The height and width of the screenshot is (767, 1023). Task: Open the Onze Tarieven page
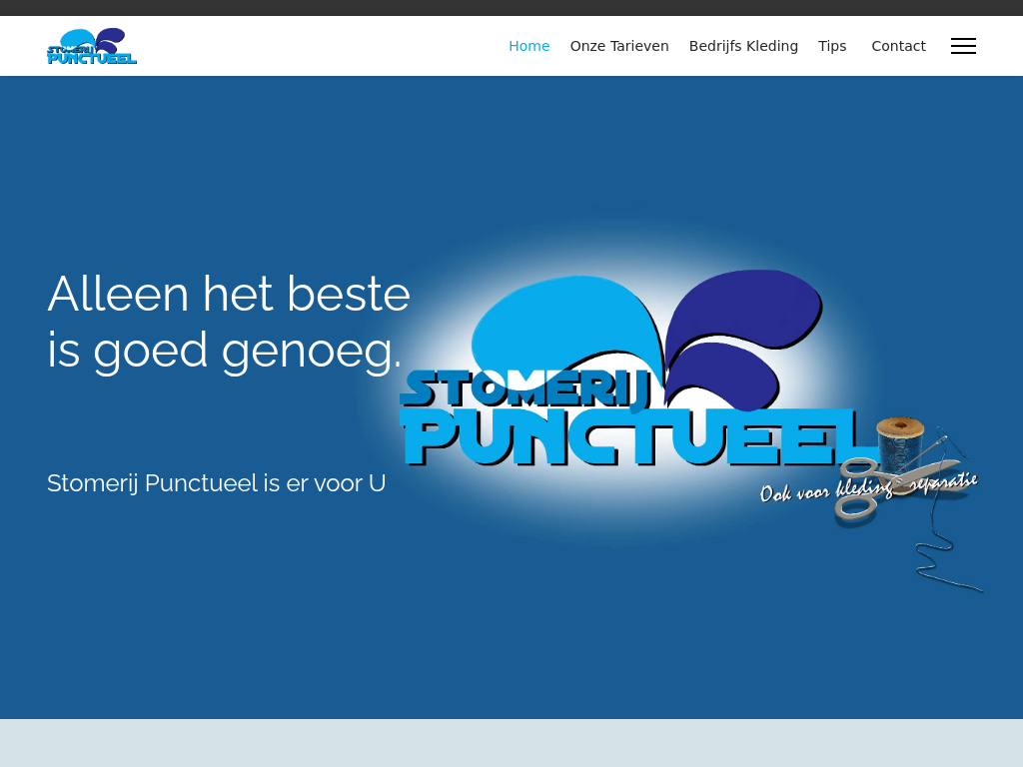[x=619, y=46]
